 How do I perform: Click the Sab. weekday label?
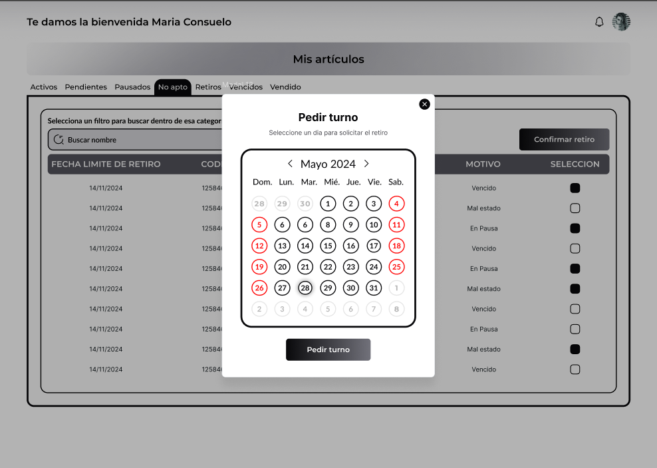point(396,182)
